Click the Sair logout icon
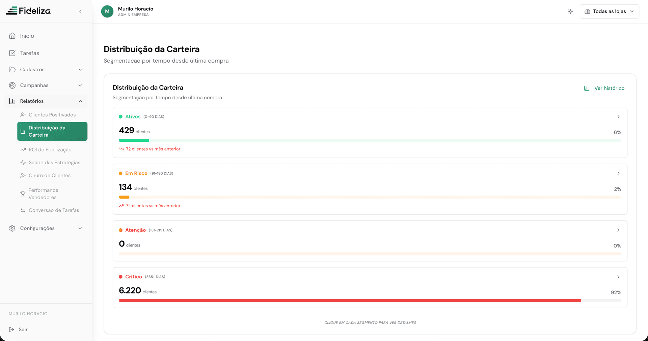Screen dimensions: 648x341 pyautogui.click(x=11, y=330)
